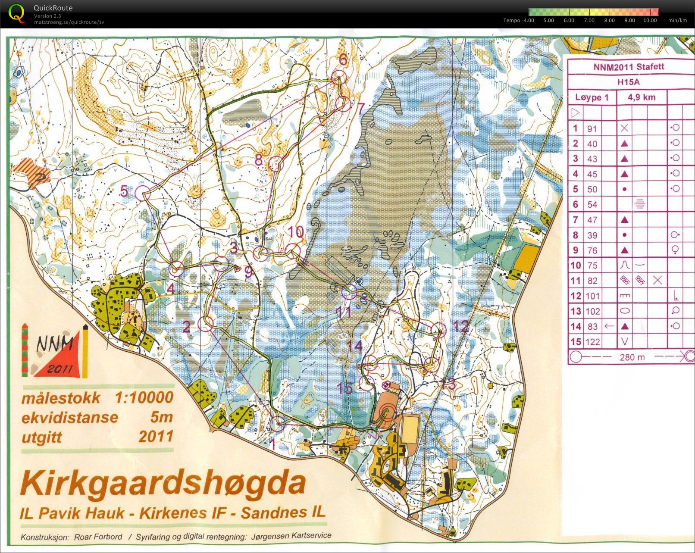695x553 pixels.
Task: Click control circle 15 on the map
Action: coord(366,383)
